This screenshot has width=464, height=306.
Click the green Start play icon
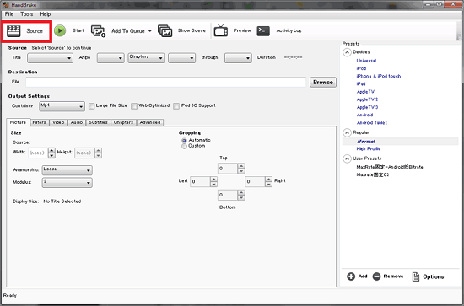tap(60, 30)
